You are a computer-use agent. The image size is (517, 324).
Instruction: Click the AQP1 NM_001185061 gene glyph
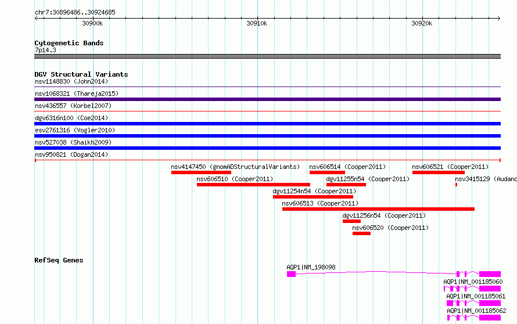coord(473,303)
